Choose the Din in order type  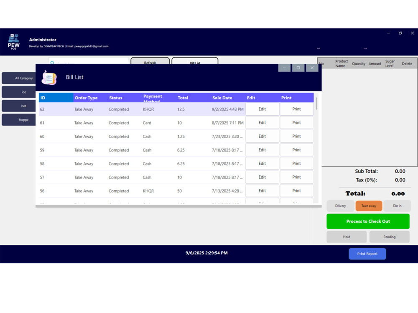tap(397, 206)
